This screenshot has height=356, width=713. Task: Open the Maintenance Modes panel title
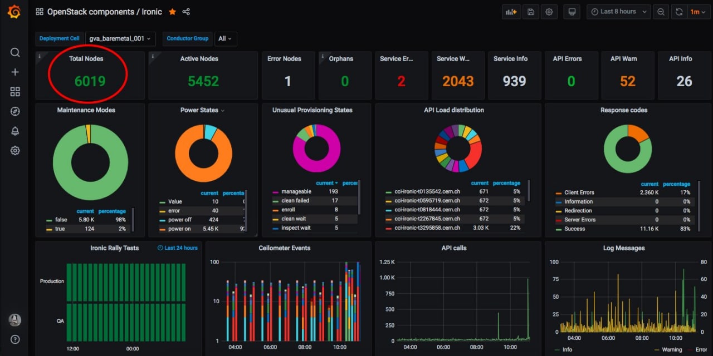pyautogui.click(x=86, y=110)
